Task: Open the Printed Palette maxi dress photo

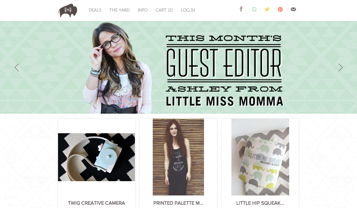Action: (x=178, y=157)
